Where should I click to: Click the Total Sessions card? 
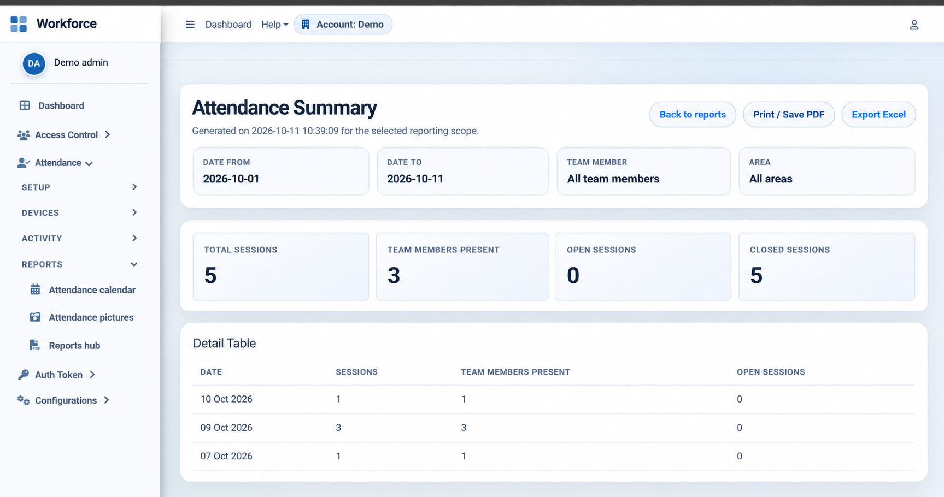click(x=281, y=267)
